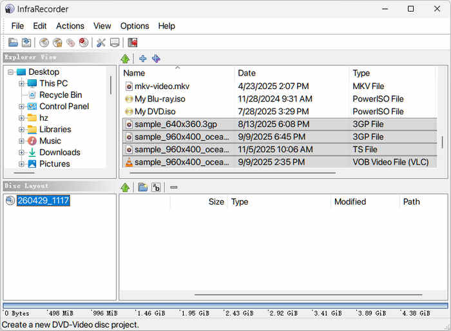The height and width of the screenshot is (331, 451).
Task: Click the Disc Layout green up arrow
Action: [x=125, y=187]
